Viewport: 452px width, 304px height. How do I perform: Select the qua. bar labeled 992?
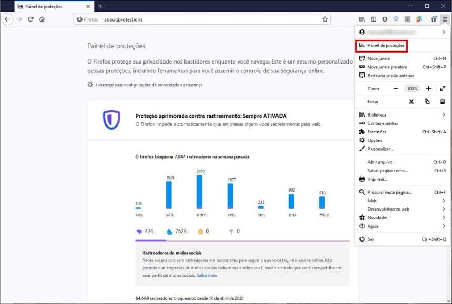click(x=292, y=202)
